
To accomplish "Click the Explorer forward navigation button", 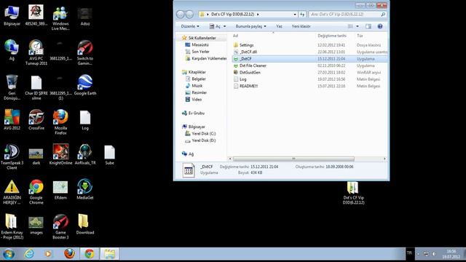I will coord(189,15).
